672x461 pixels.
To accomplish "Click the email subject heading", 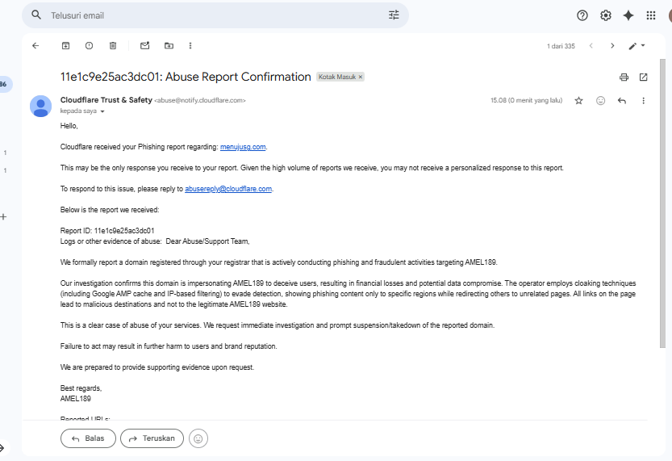I will 186,77.
